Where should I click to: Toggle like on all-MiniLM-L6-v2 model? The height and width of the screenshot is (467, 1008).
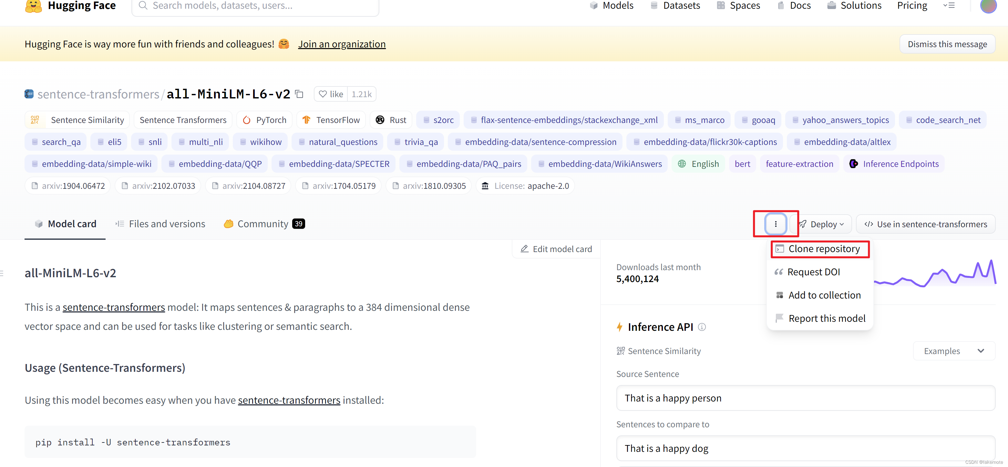point(331,94)
